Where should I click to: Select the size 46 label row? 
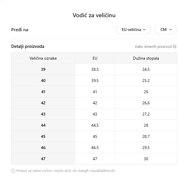43,148
